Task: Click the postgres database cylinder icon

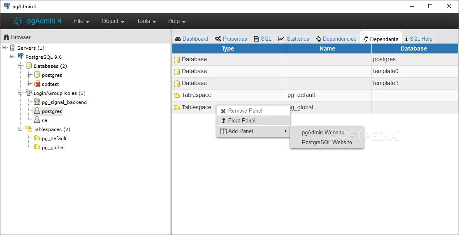Action: [37, 75]
